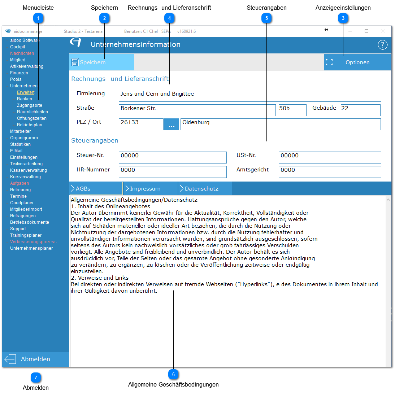Open Unternehmensplaner in sidebar menu
The width and height of the screenshot is (395, 397).
(x=31, y=248)
